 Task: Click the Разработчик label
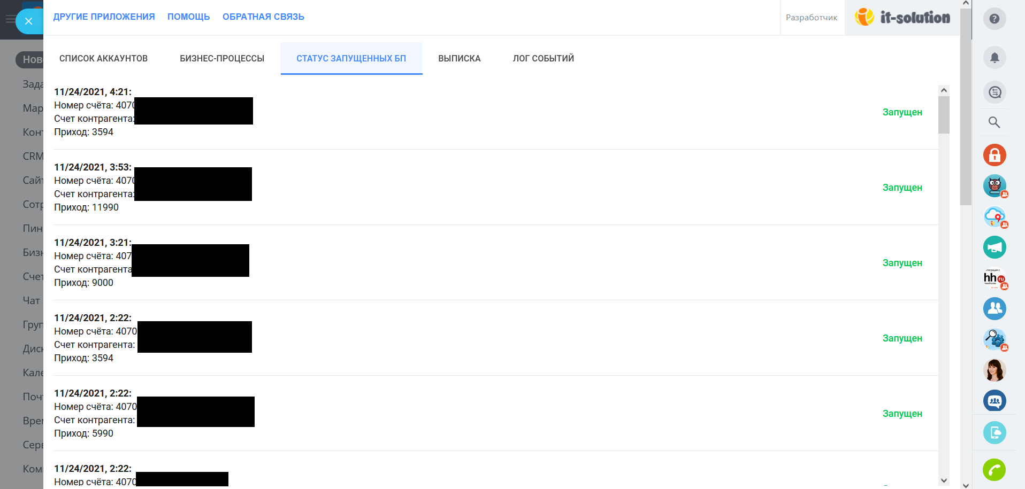tap(812, 18)
